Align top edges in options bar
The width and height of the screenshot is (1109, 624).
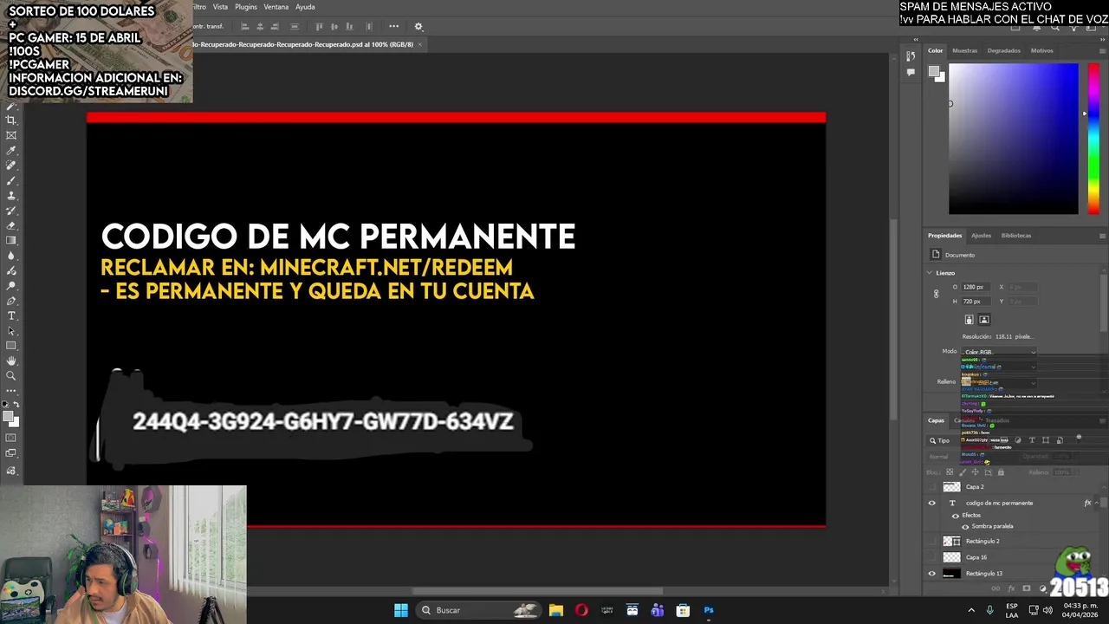(319, 26)
